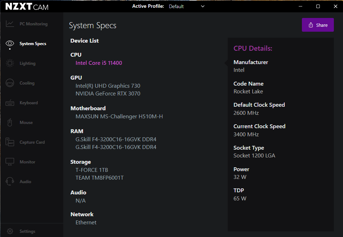Image resolution: width=343 pixels, height=237 pixels.
Task: Select NVIDIA GeForce RTX 3070
Action: pos(108,94)
